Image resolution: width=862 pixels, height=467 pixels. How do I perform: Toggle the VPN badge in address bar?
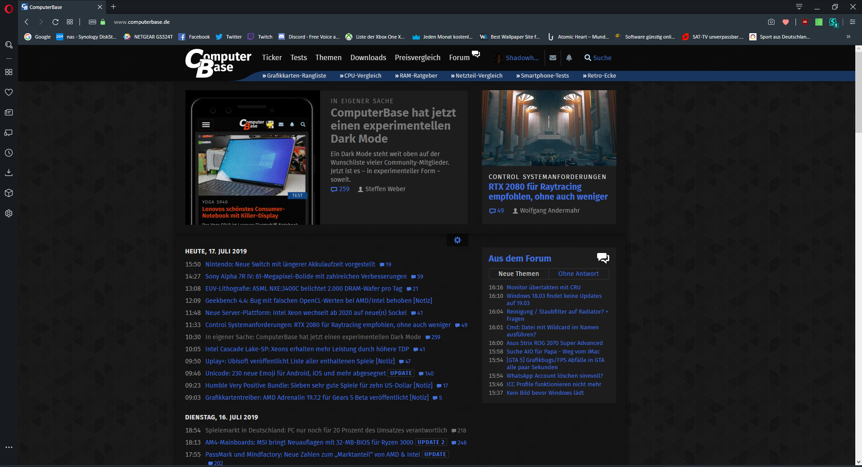[x=92, y=22]
